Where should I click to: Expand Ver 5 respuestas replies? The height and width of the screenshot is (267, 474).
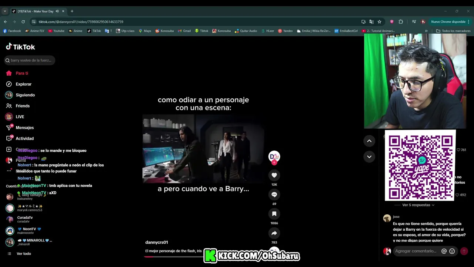pos(418,205)
